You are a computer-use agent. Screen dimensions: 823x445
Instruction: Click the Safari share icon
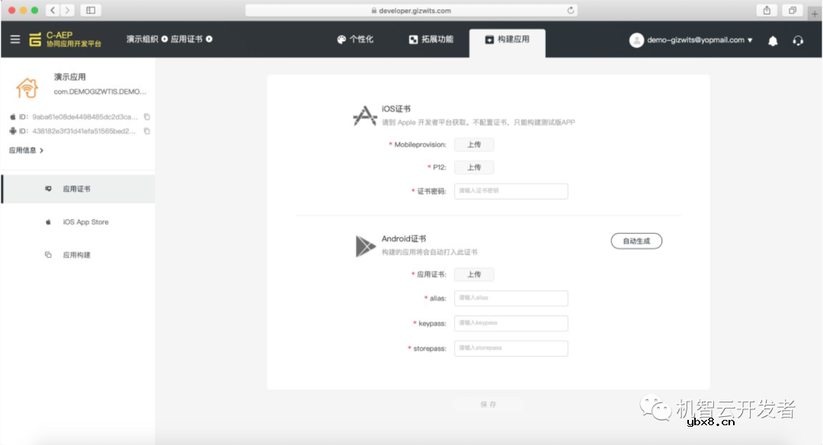(x=768, y=11)
